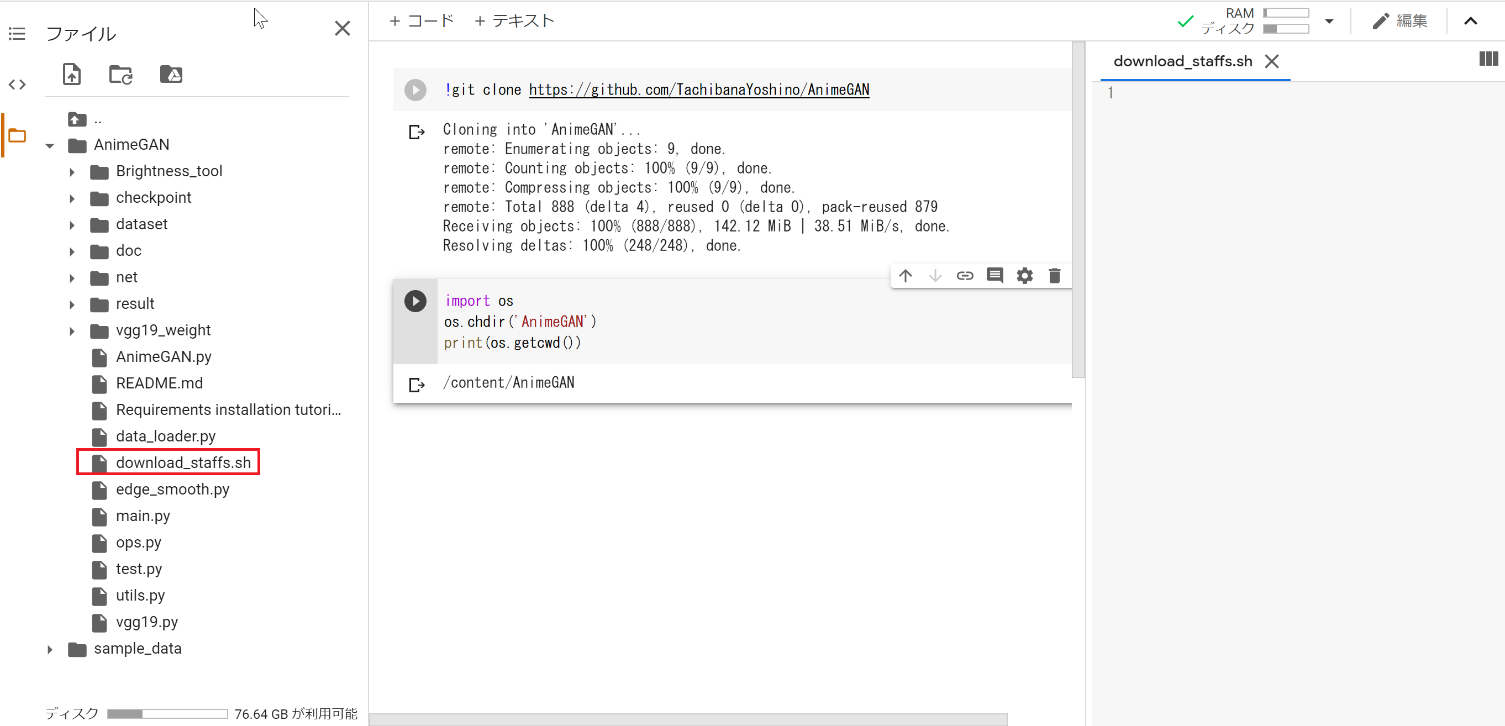Add a comment to the cell
The height and width of the screenshot is (726, 1505).
pos(994,275)
